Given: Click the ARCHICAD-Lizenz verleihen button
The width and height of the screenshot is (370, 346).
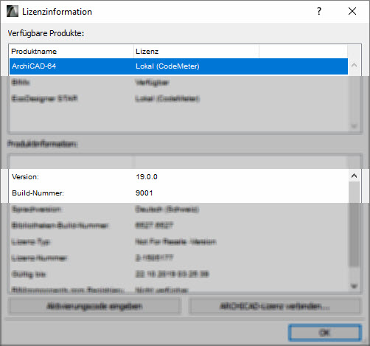Looking at the screenshot, I should [x=275, y=306].
